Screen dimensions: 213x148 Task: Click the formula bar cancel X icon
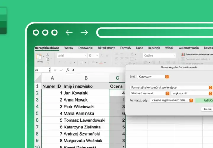coord(55,70)
